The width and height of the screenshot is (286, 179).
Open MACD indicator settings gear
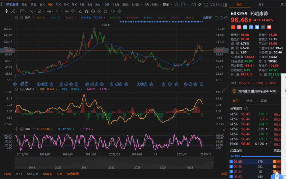(x=16, y=89)
